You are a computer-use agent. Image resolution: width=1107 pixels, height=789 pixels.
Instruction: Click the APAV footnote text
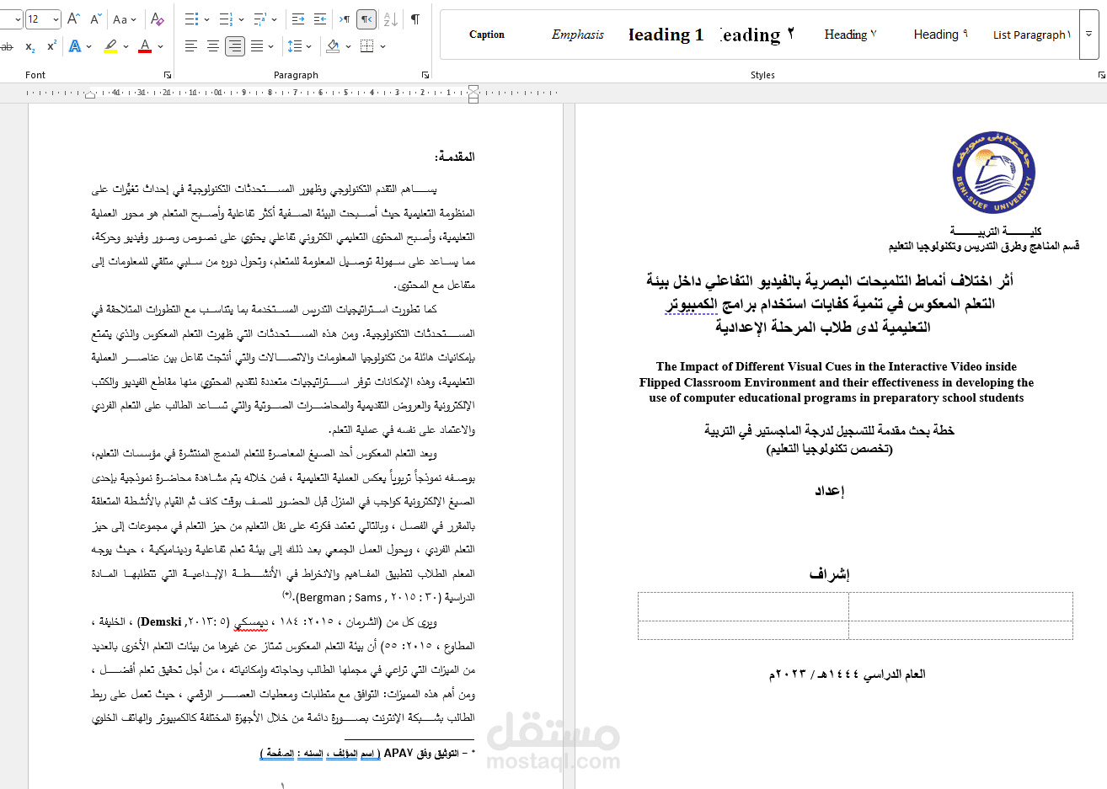tap(366, 753)
